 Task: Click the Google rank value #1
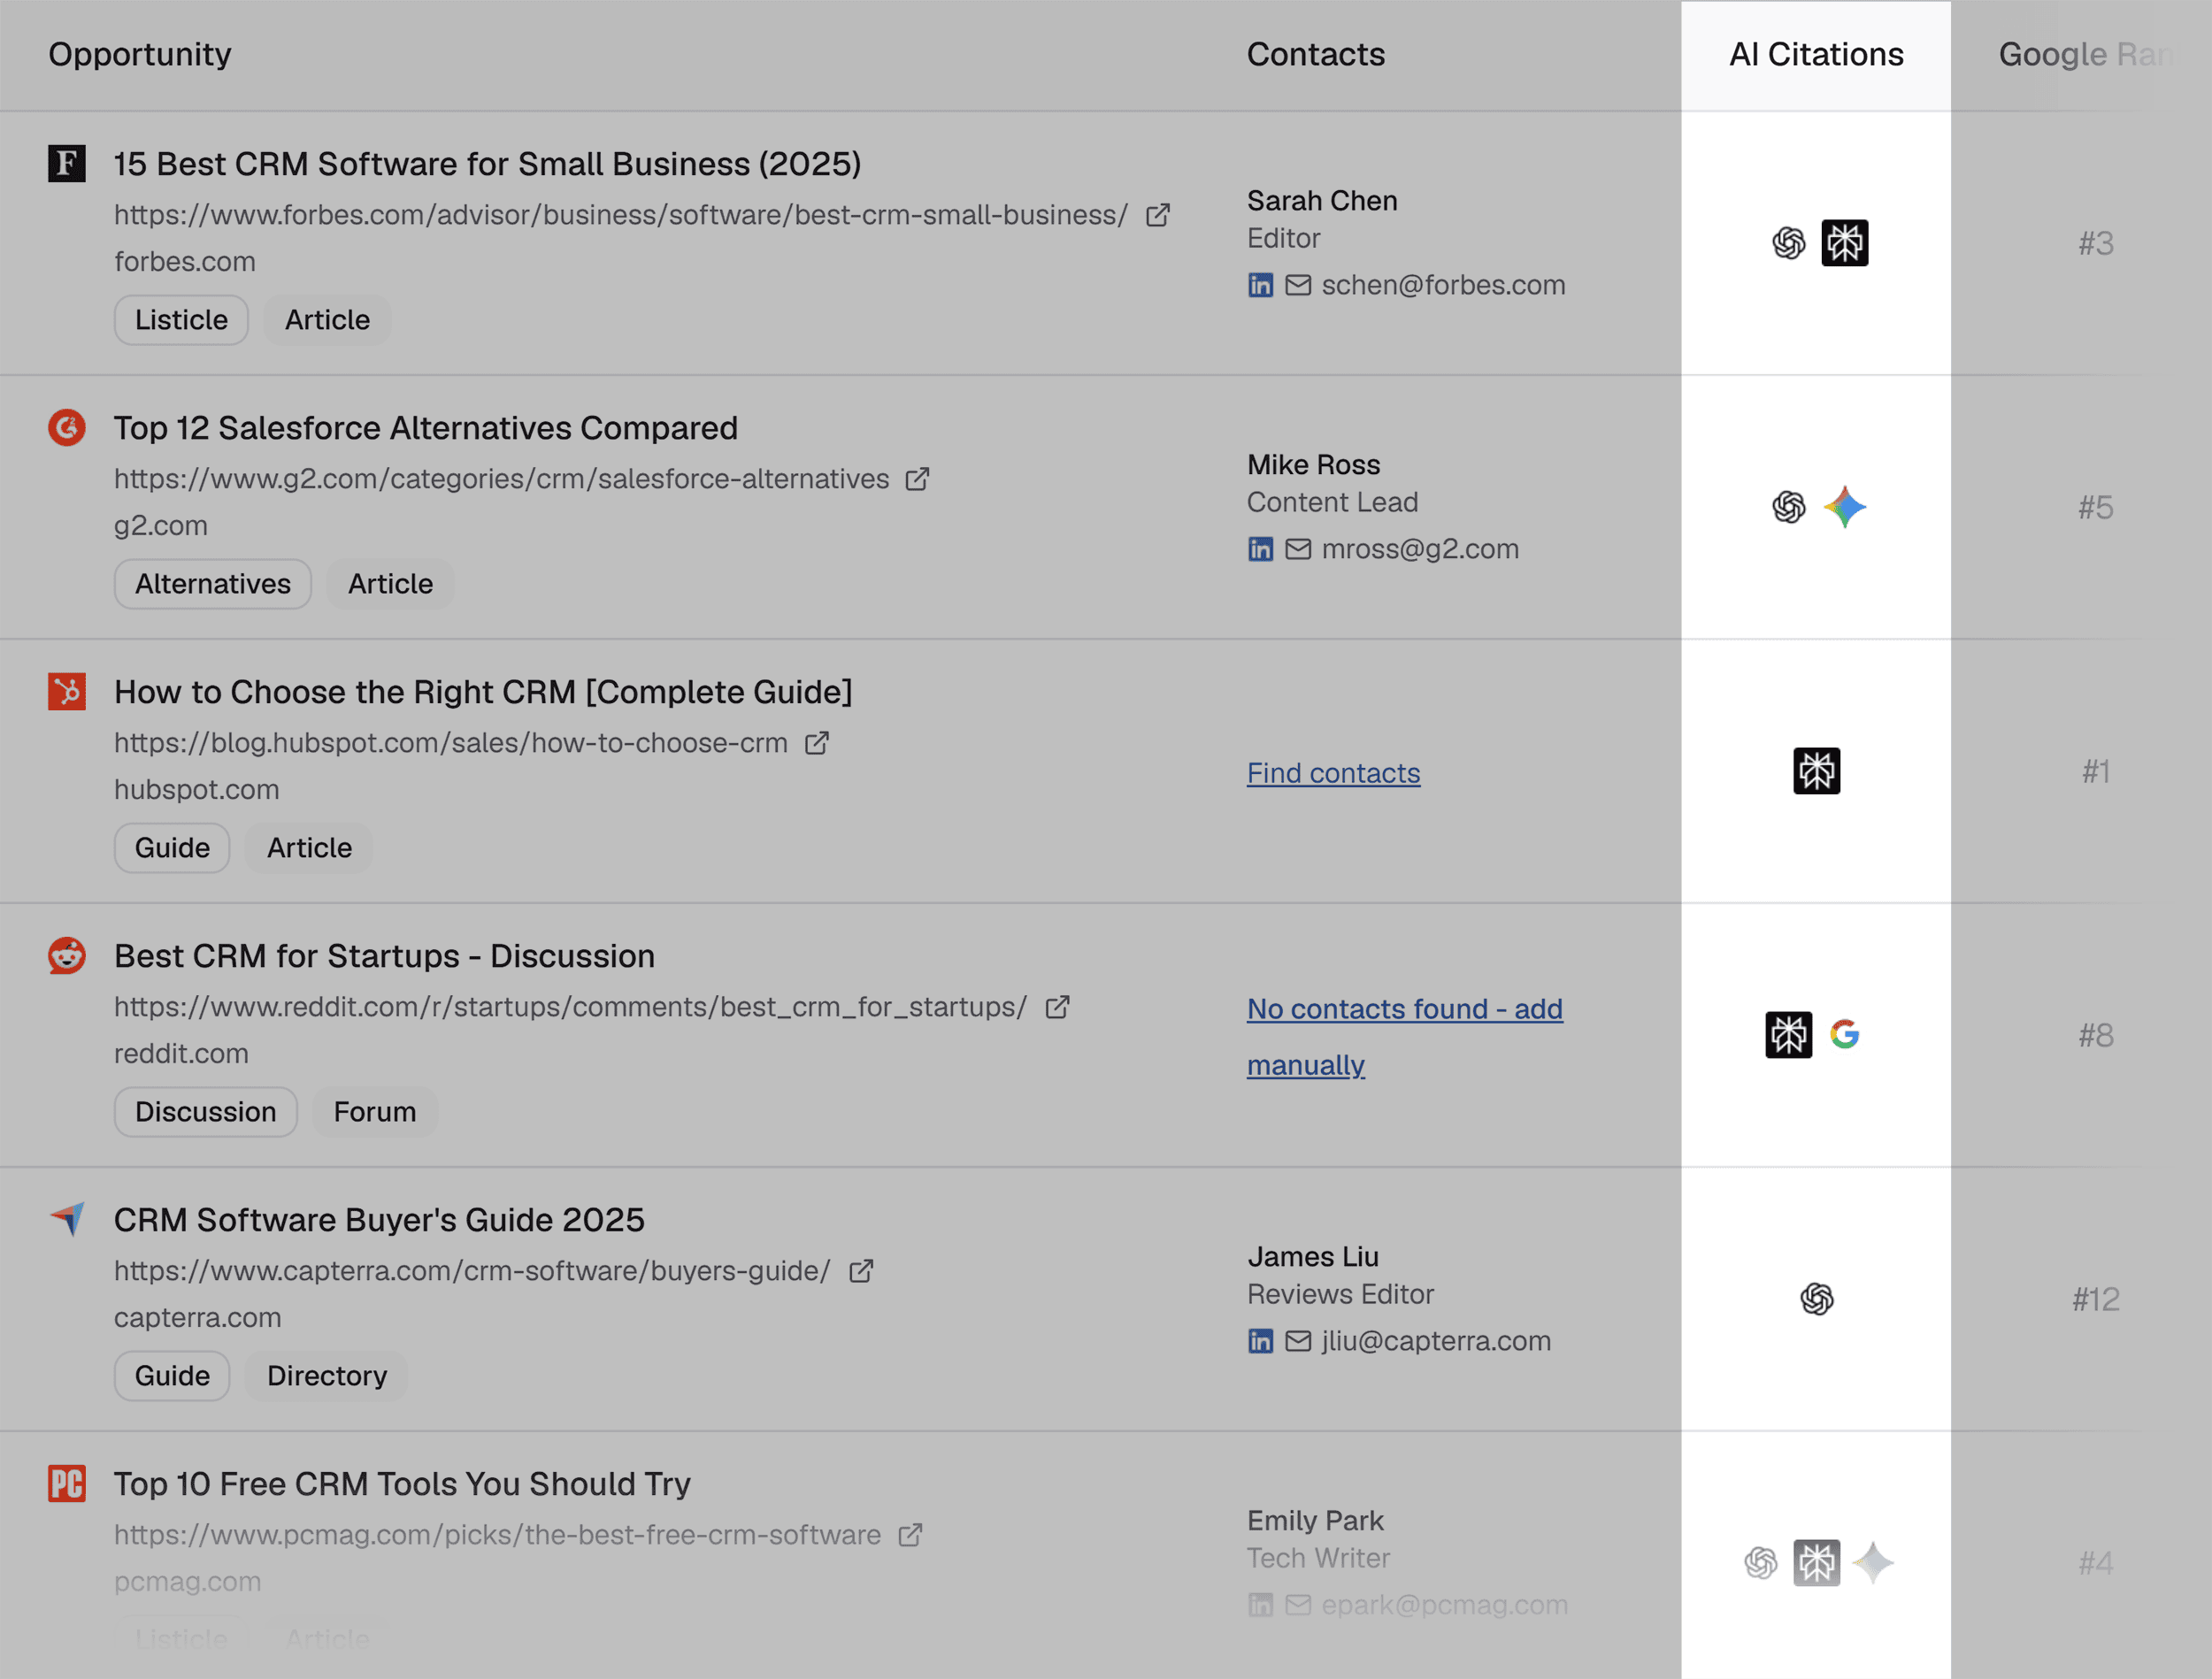click(x=2095, y=771)
